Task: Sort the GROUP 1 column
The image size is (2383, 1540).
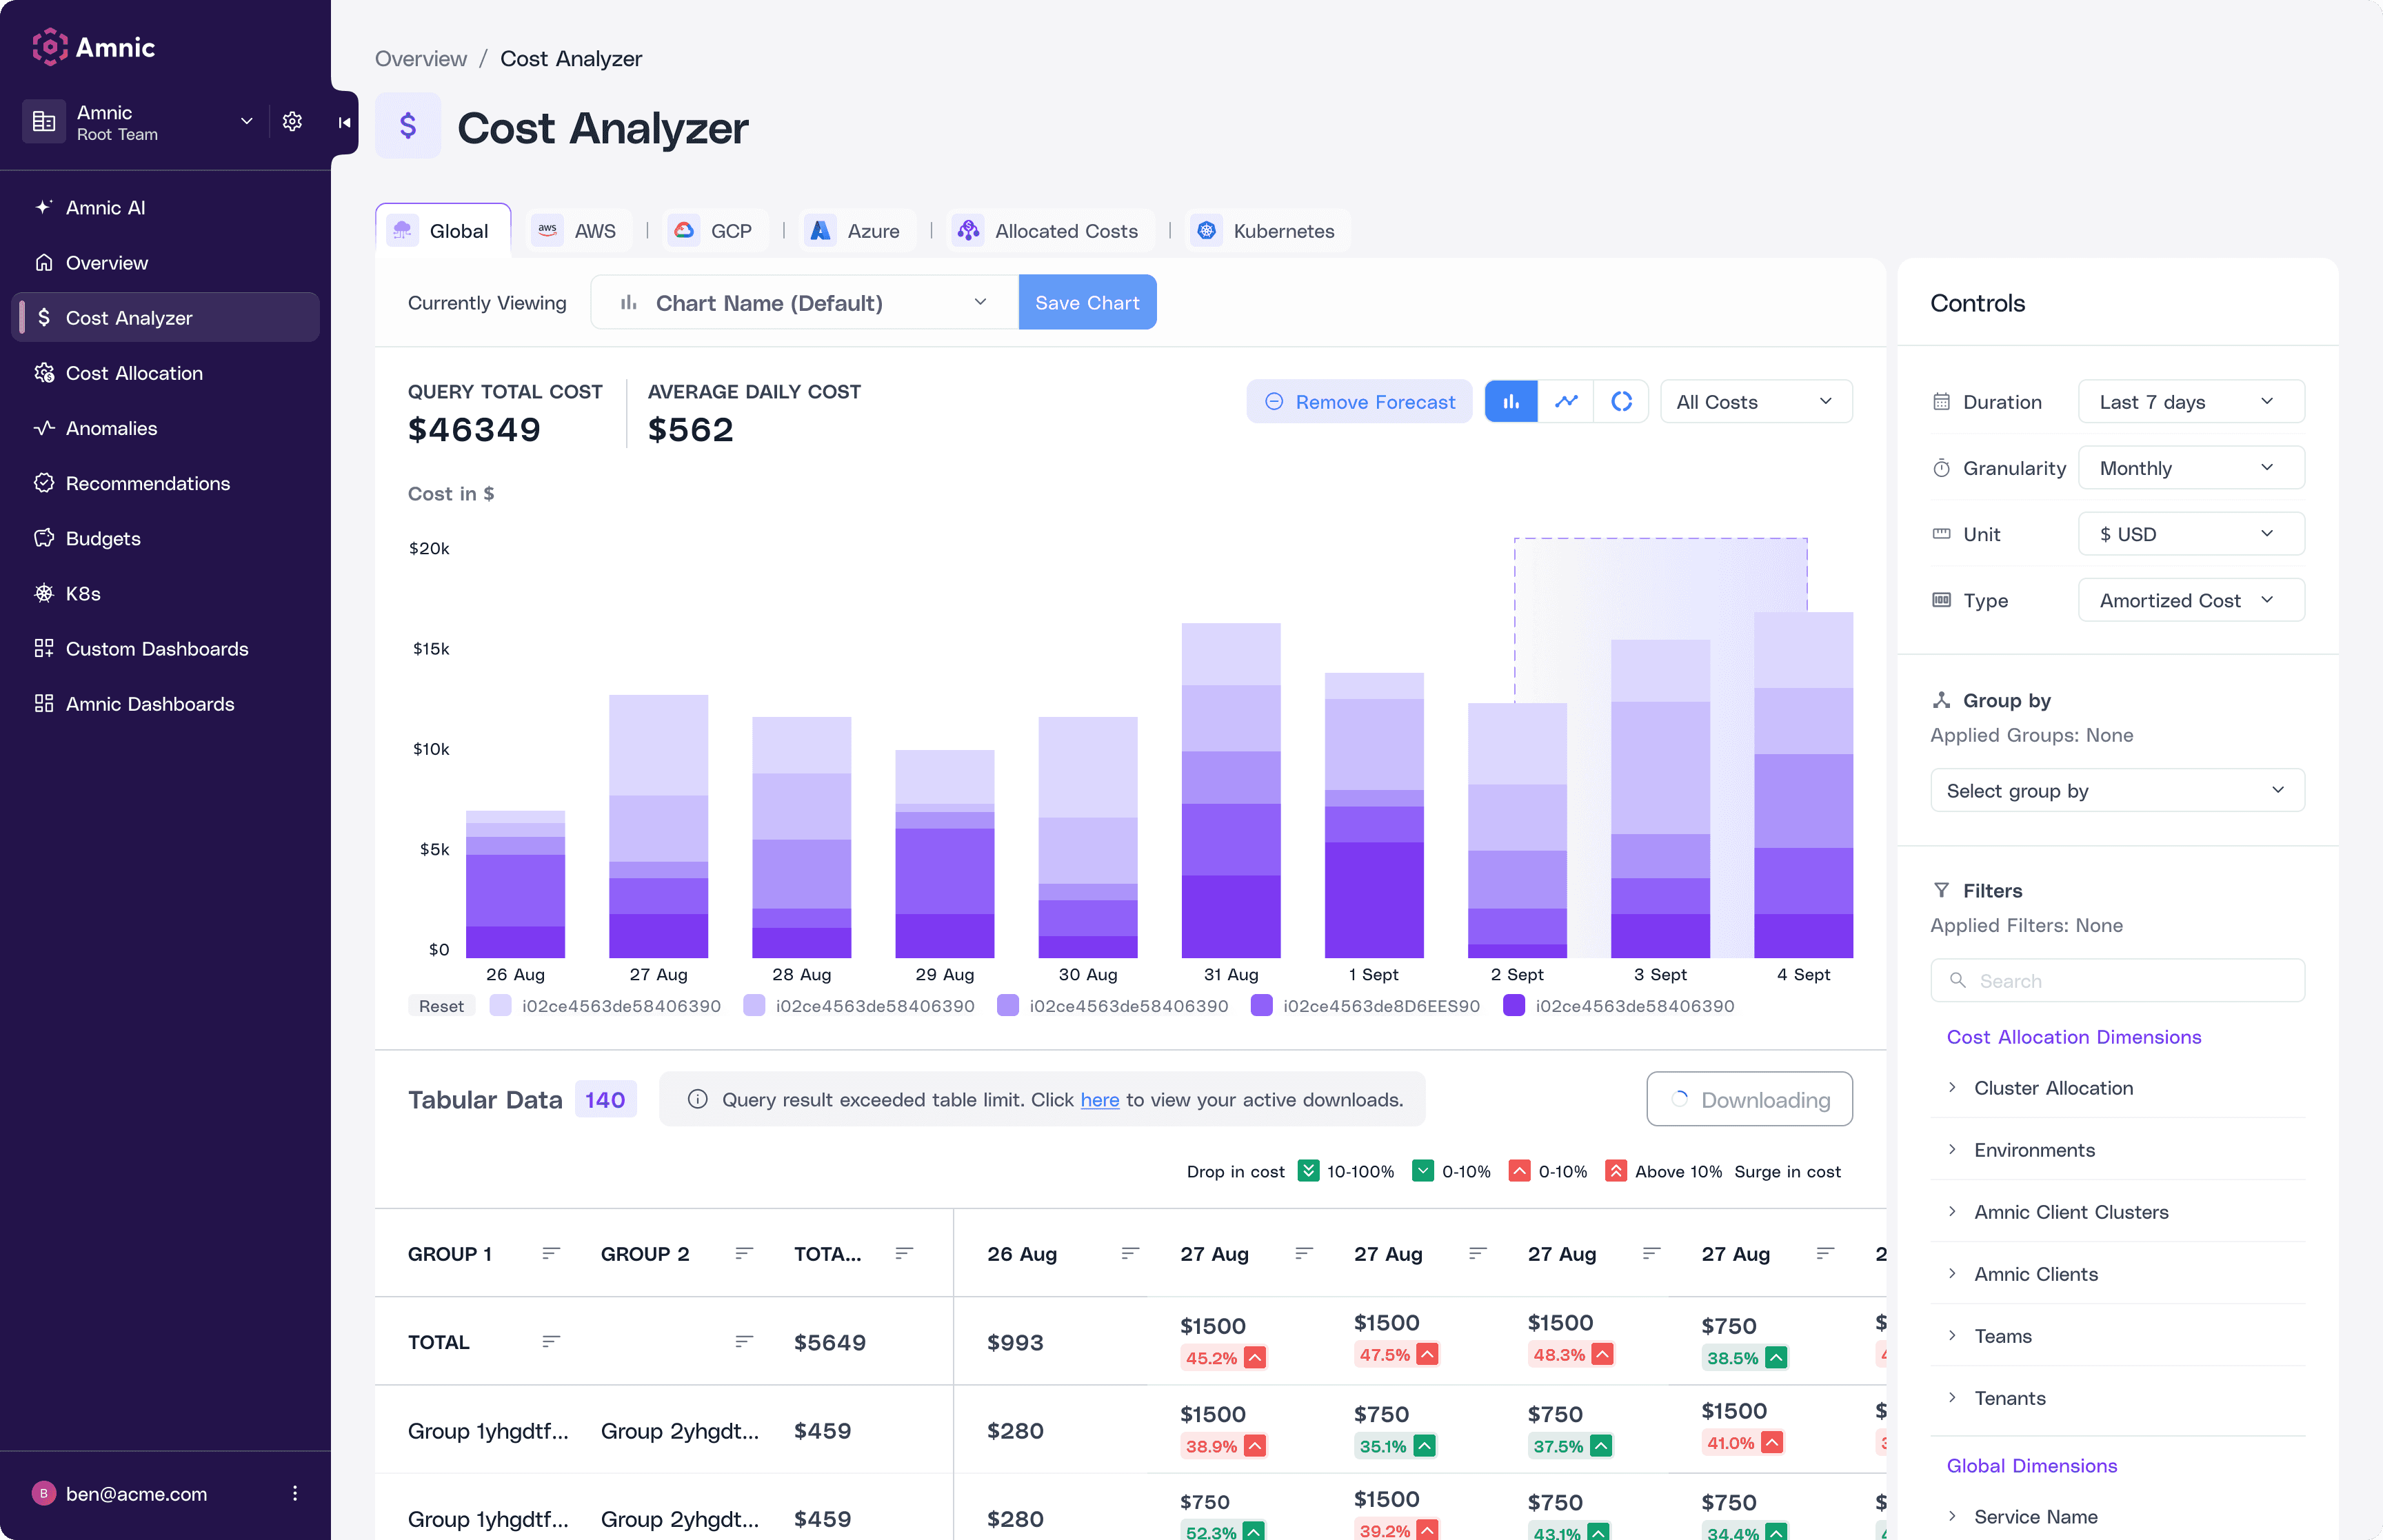Action: pos(550,1253)
